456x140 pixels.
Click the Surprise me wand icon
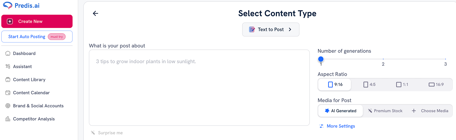93,133
